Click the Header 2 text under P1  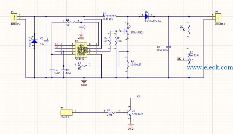coord(16,24)
